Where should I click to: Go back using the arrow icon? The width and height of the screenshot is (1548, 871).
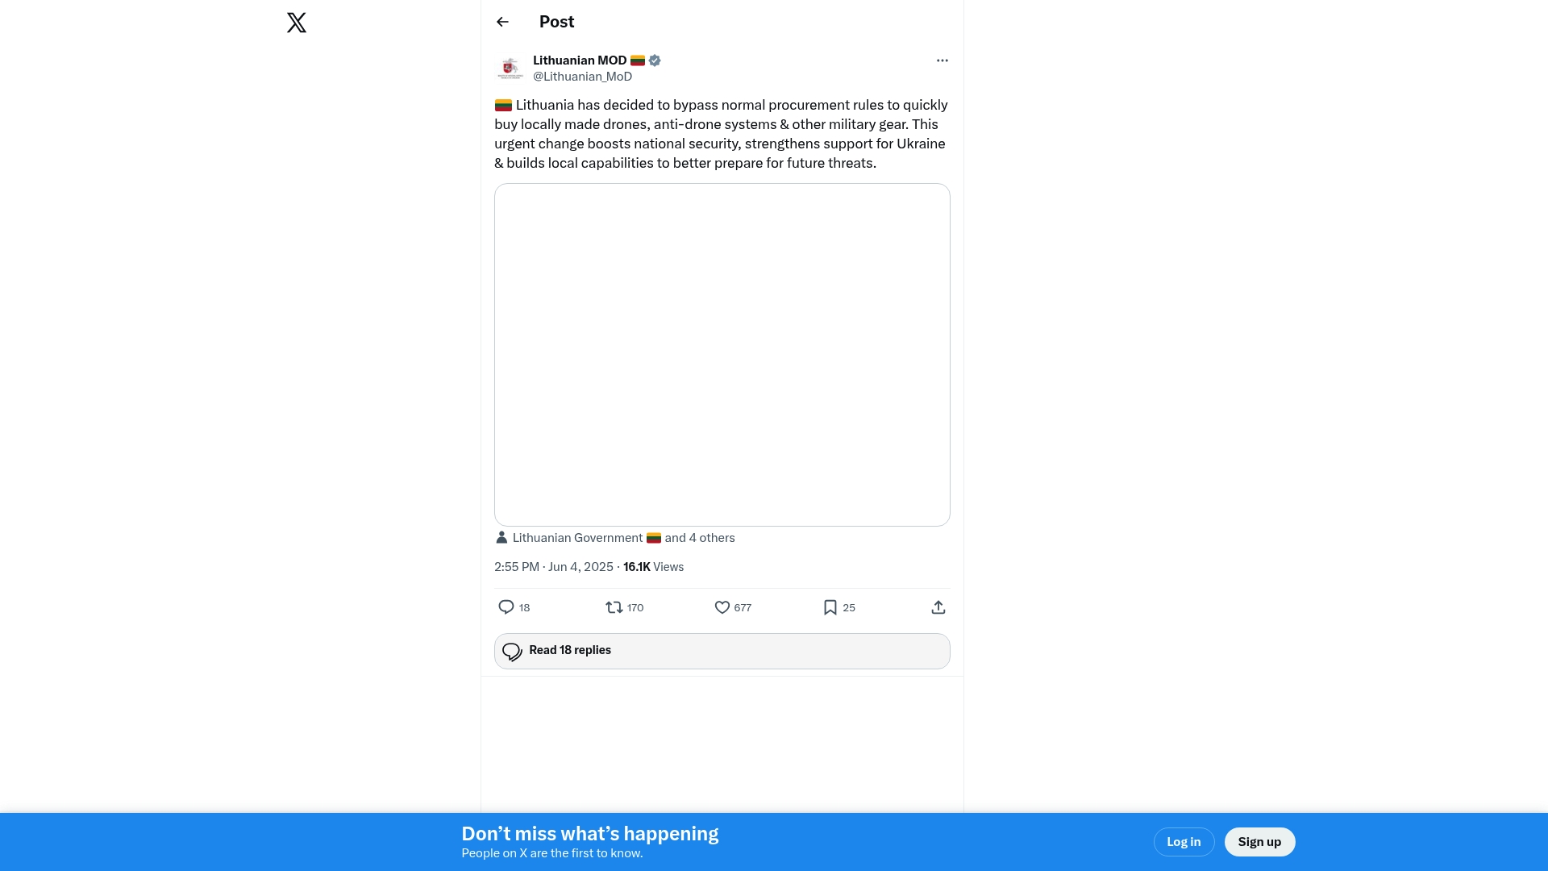[x=502, y=22]
